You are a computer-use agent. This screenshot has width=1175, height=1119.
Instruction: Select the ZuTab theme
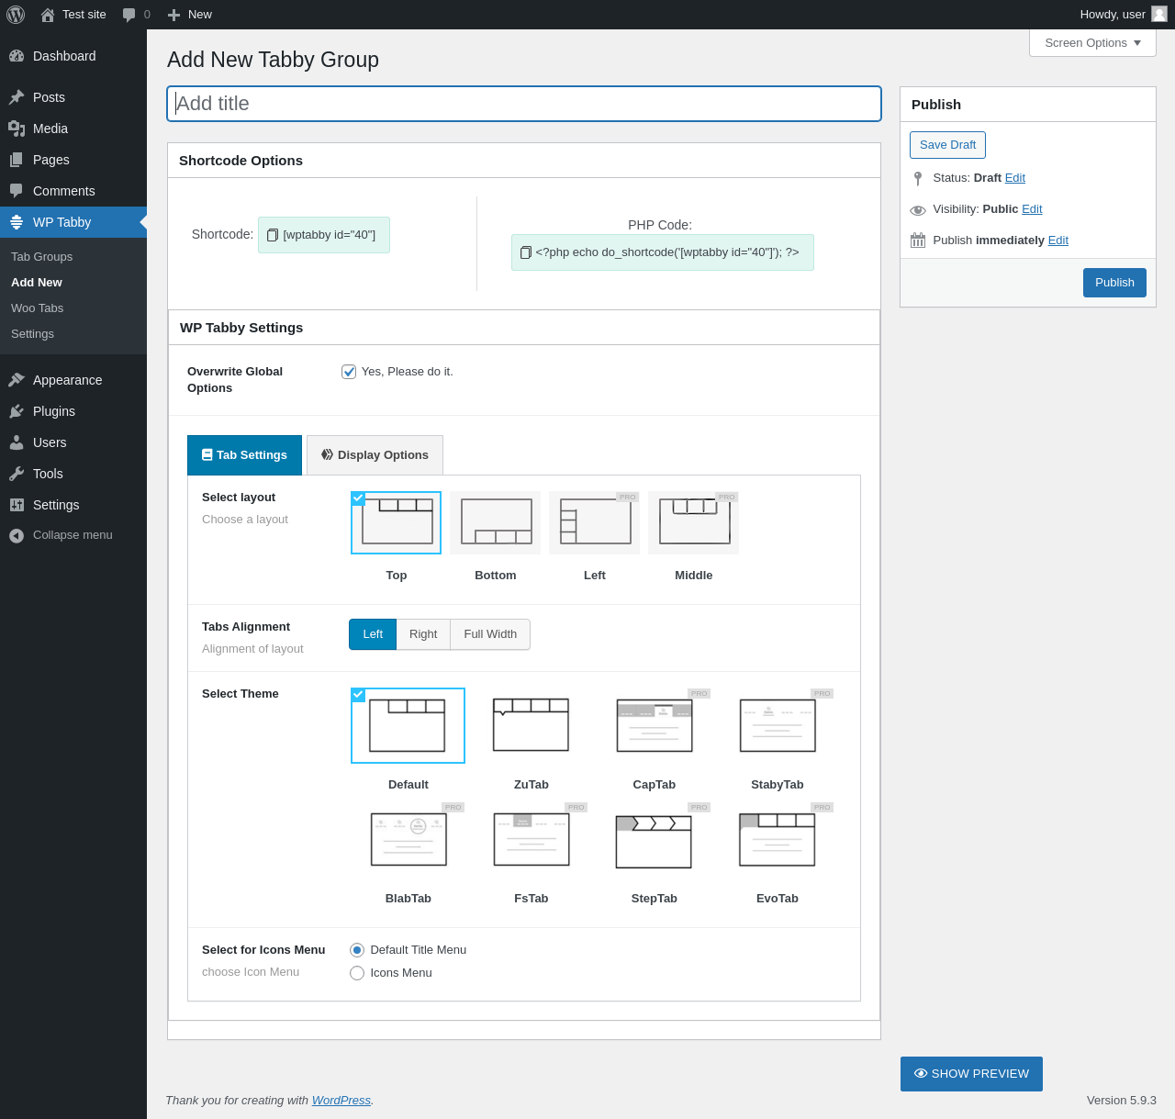click(x=532, y=725)
